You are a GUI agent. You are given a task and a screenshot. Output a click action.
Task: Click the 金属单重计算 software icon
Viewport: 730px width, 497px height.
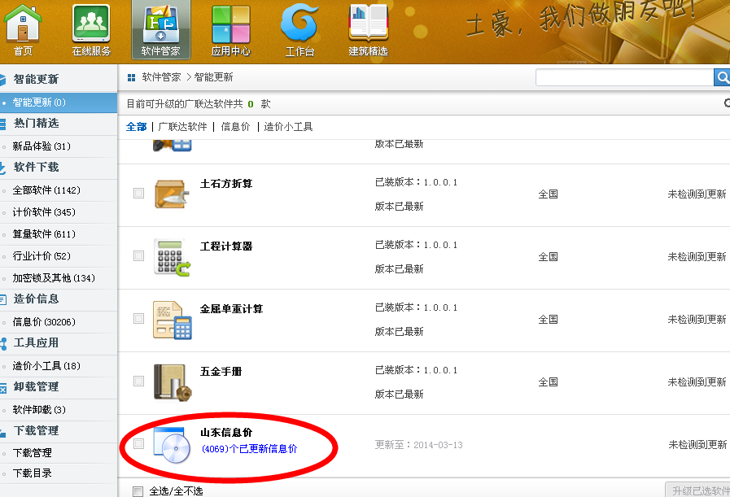(173, 320)
